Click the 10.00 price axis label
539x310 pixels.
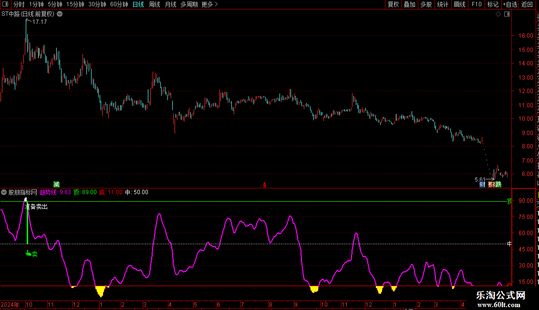tap(526, 119)
